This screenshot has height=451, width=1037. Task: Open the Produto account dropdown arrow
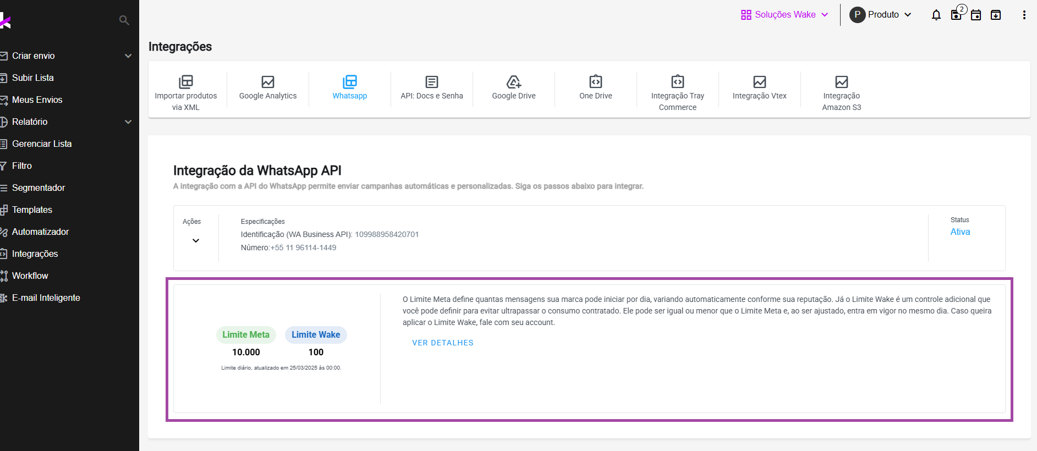(908, 15)
